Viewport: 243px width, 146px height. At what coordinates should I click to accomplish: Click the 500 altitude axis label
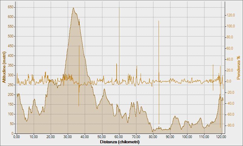pos(11,36)
